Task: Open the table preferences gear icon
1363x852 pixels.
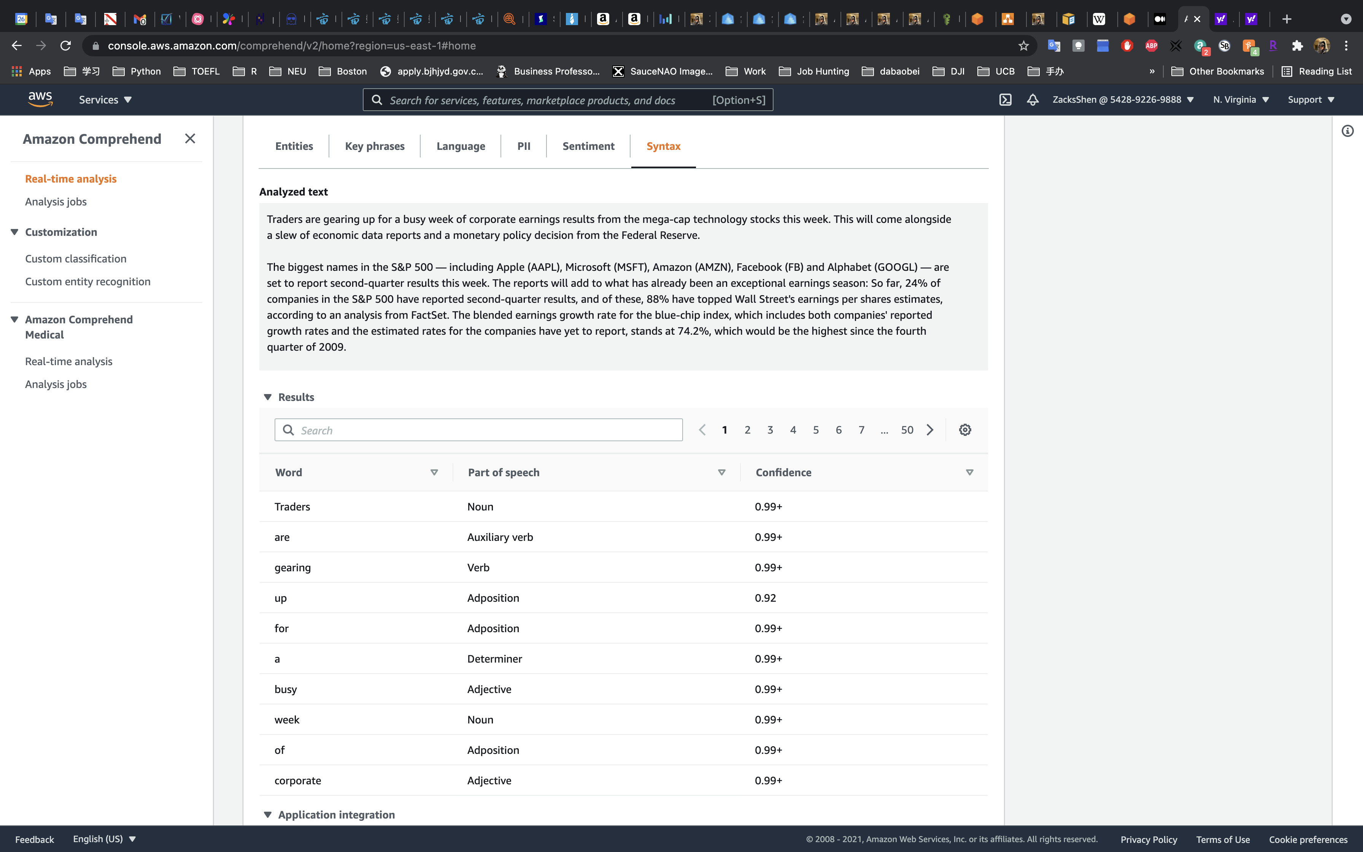Action: click(965, 430)
